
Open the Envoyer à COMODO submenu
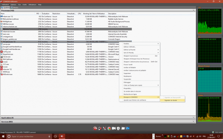coord(140,97)
